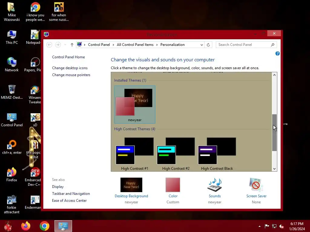Image resolution: width=310 pixels, height=232 pixels.
Task: Open the forkie attractant desktop shortcut
Action: (x=12, y=205)
